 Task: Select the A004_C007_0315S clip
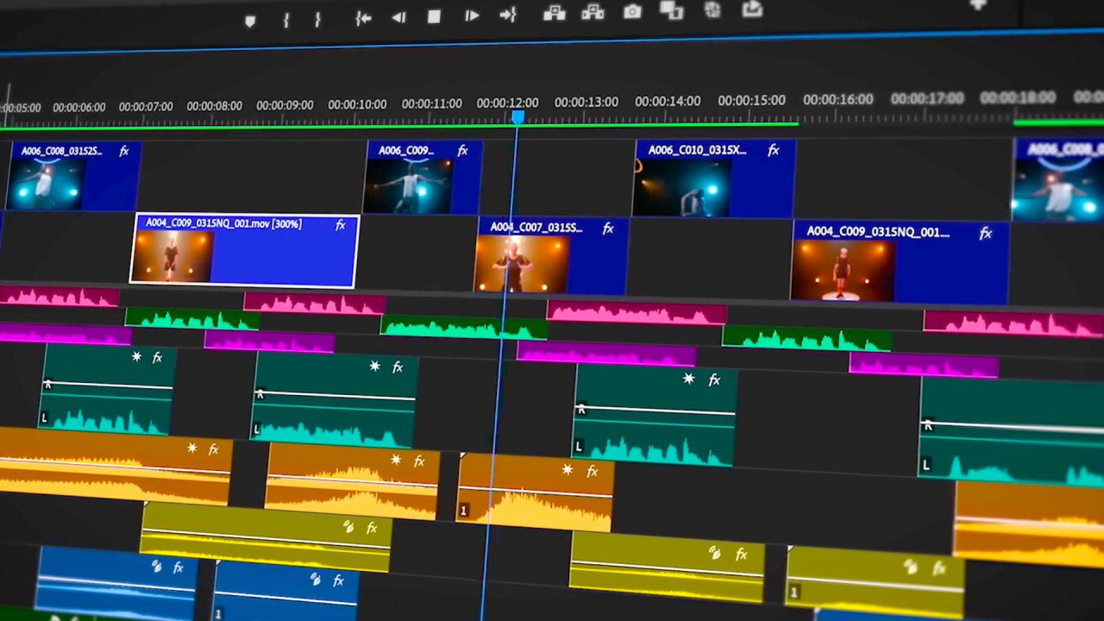click(552, 256)
